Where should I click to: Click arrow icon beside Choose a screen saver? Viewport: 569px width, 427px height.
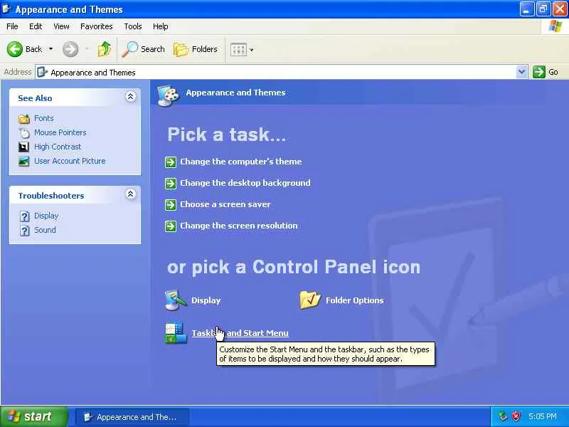point(171,205)
